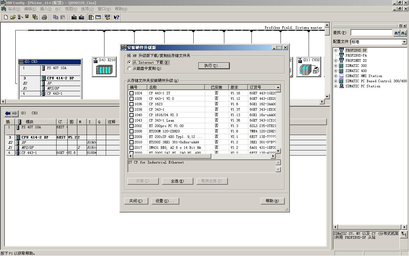409x256 pixels.
Task: Toggle the hardware Catalog toolbar icon
Action: click(x=91, y=17)
